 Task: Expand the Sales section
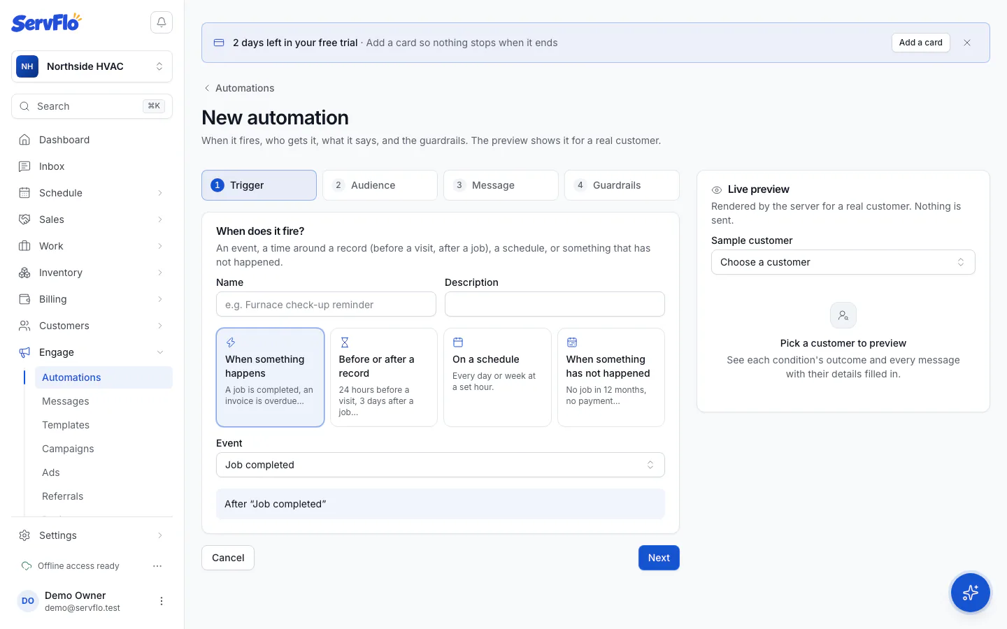click(92, 219)
